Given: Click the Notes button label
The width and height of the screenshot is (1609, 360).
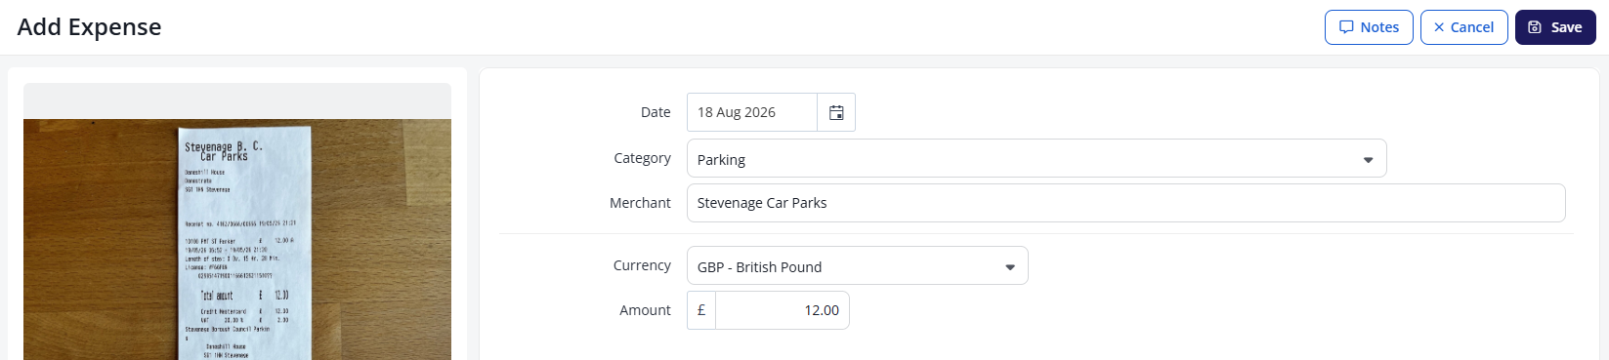Looking at the screenshot, I should [1379, 27].
